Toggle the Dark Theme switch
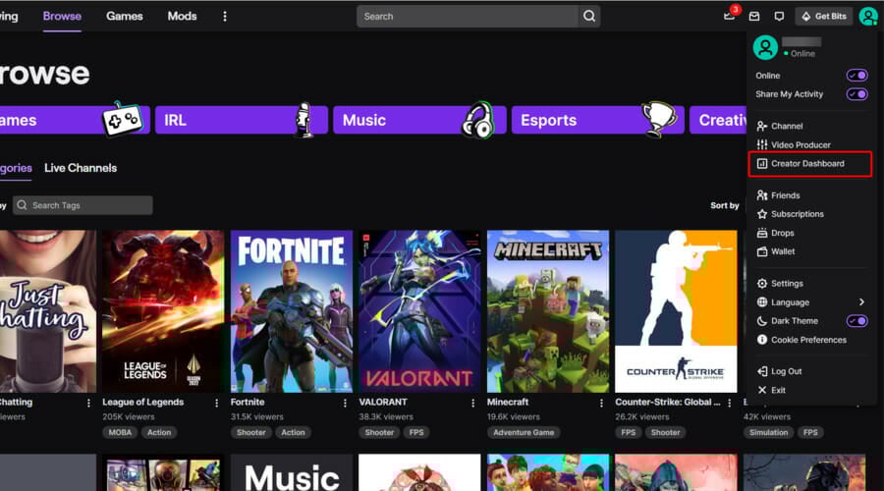 (x=856, y=321)
